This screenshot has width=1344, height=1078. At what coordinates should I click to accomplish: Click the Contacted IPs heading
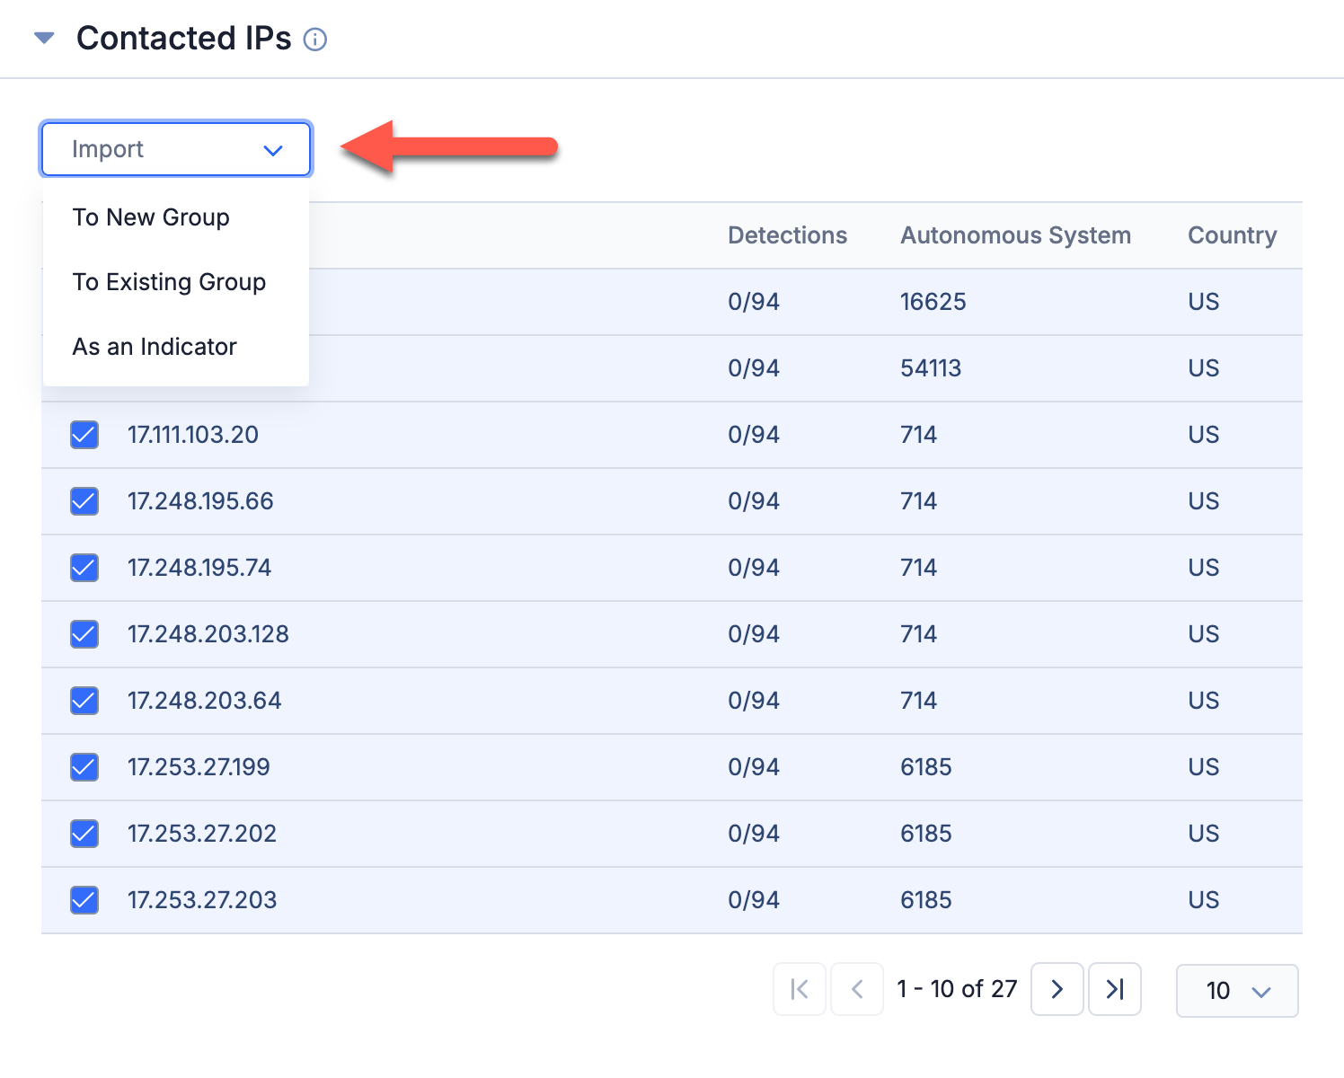[184, 39]
